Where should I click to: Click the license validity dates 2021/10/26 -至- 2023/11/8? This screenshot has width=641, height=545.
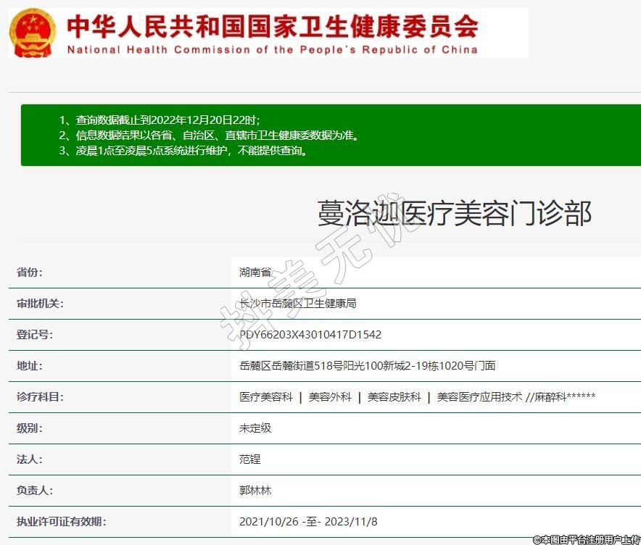pyautogui.click(x=308, y=522)
